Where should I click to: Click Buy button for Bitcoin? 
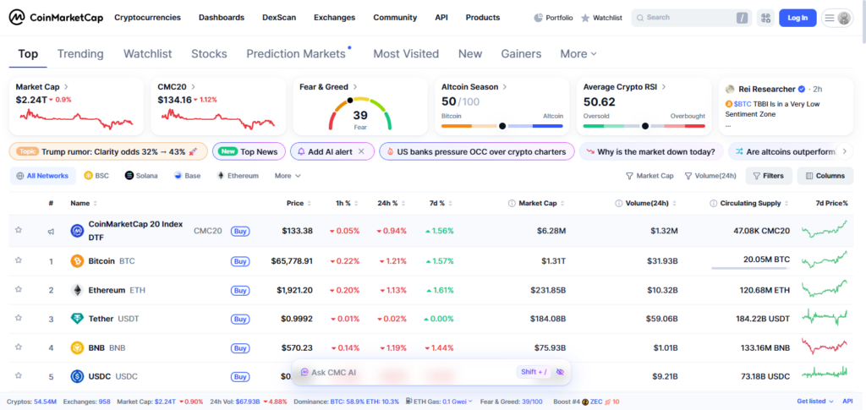point(239,261)
